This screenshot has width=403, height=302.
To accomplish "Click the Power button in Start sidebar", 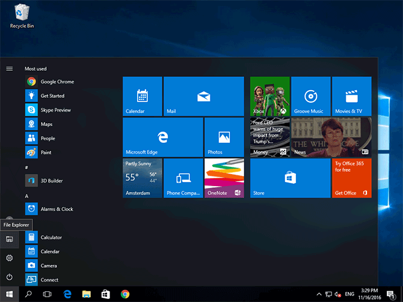I will tap(10, 277).
